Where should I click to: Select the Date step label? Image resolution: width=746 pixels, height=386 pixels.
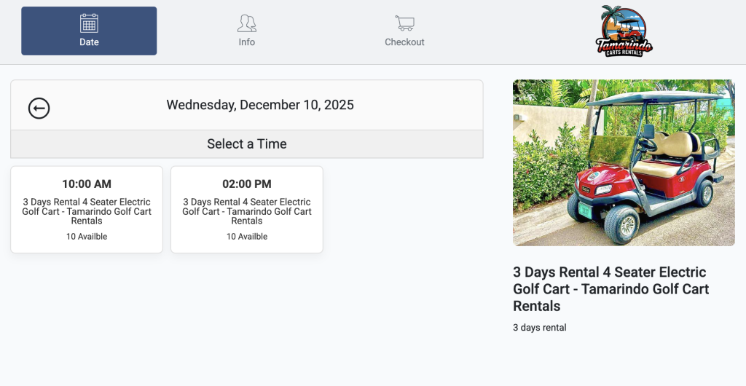[x=89, y=42]
